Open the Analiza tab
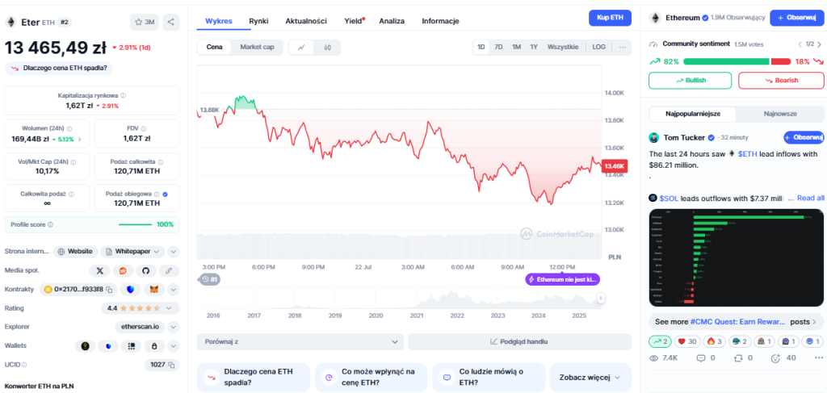The height and width of the screenshot is (393, 827). 392,21
